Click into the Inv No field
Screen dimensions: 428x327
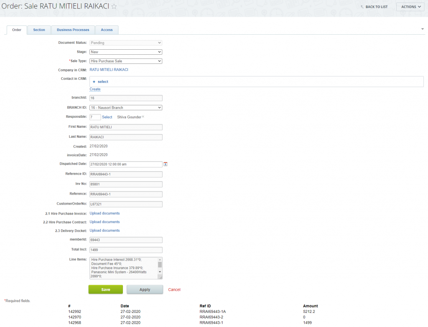point(125,184)
